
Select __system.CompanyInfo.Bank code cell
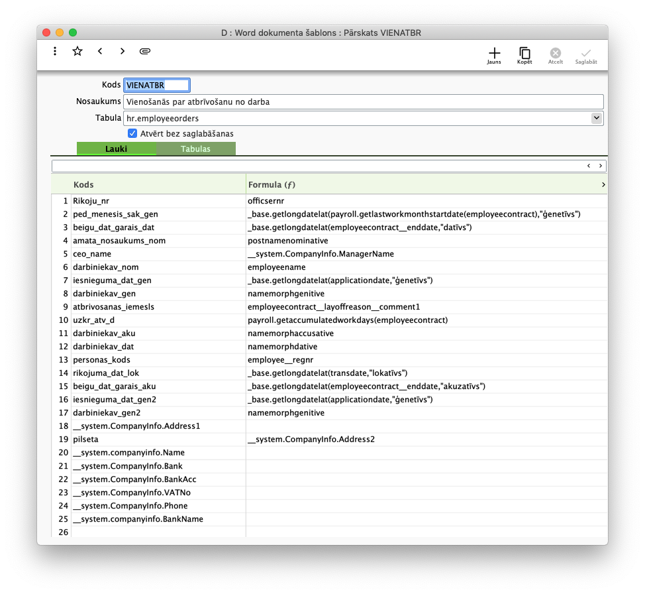pos(158,466)
